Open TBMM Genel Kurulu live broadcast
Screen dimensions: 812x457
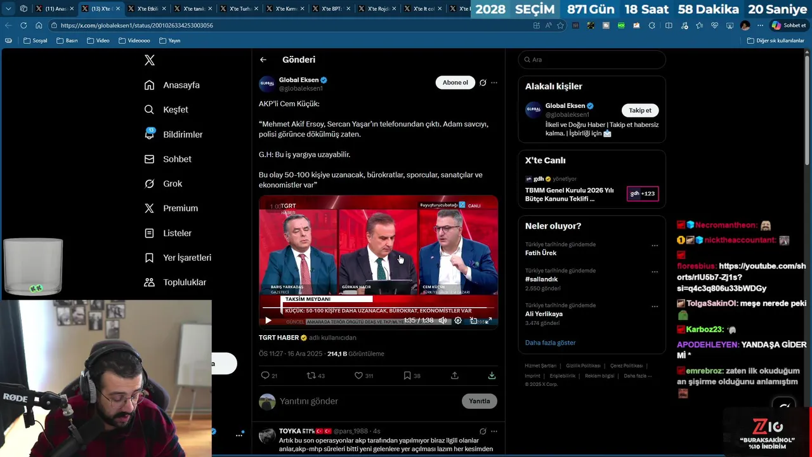[x=570, y=194]
